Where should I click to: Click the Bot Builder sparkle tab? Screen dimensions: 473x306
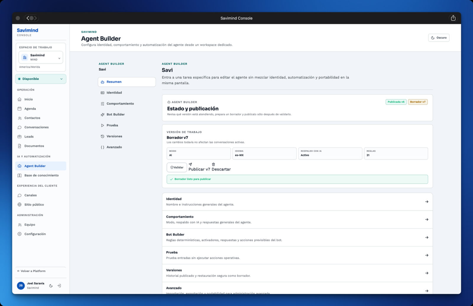click(x=127, y=115)
